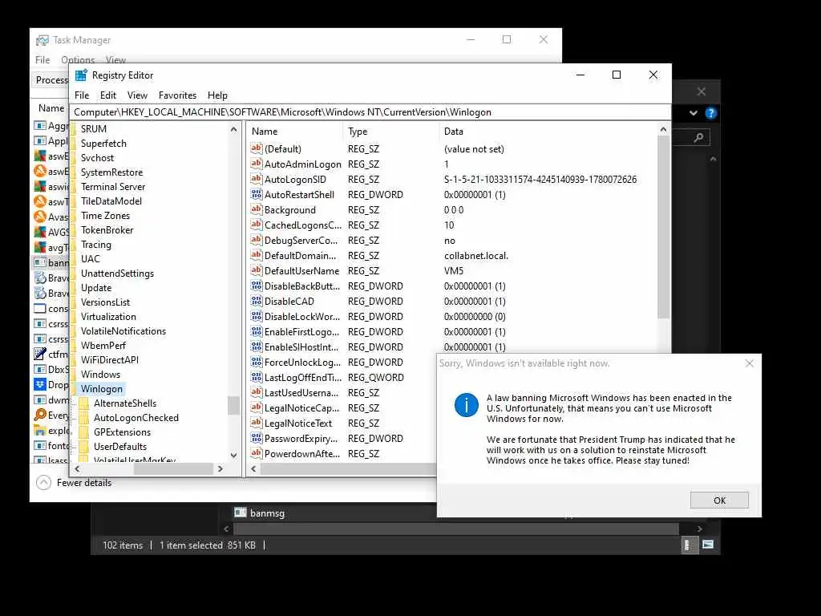Sort values by Type column header
The image size is (821, 616).
pos(390,132)
